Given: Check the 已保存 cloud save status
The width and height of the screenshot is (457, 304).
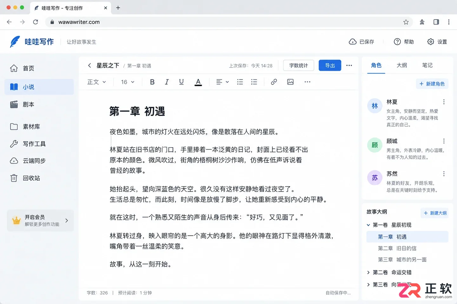Looking at the screenshot, I should 361,42.
